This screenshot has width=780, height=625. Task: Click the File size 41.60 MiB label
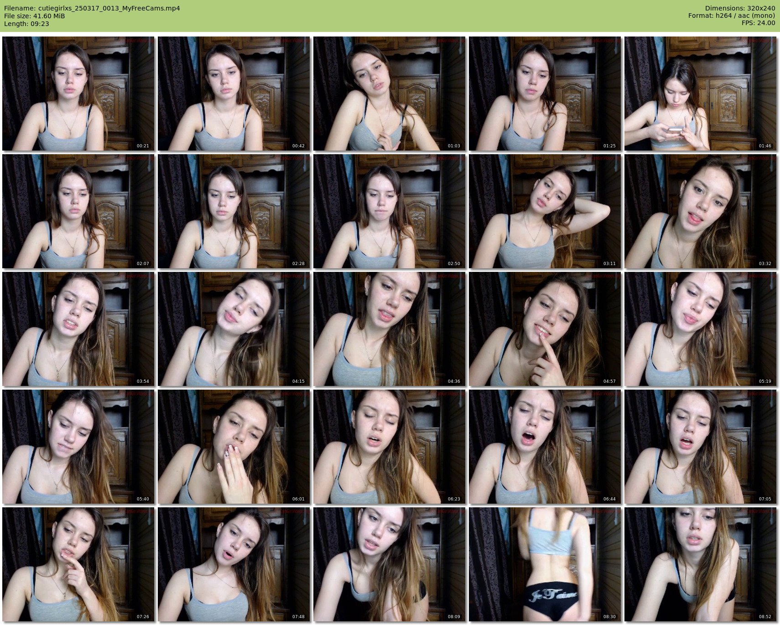coord(34,16)
